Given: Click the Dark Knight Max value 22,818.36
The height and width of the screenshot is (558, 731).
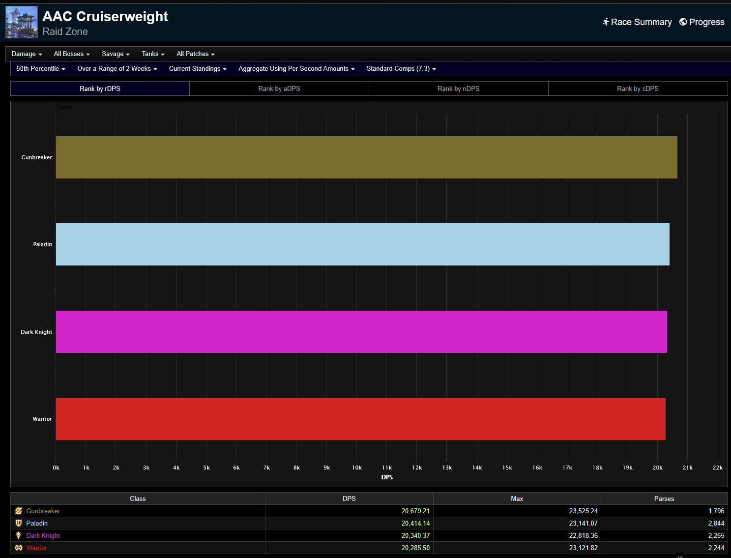Looking at the screenshot, I should (x=584, y=536).
